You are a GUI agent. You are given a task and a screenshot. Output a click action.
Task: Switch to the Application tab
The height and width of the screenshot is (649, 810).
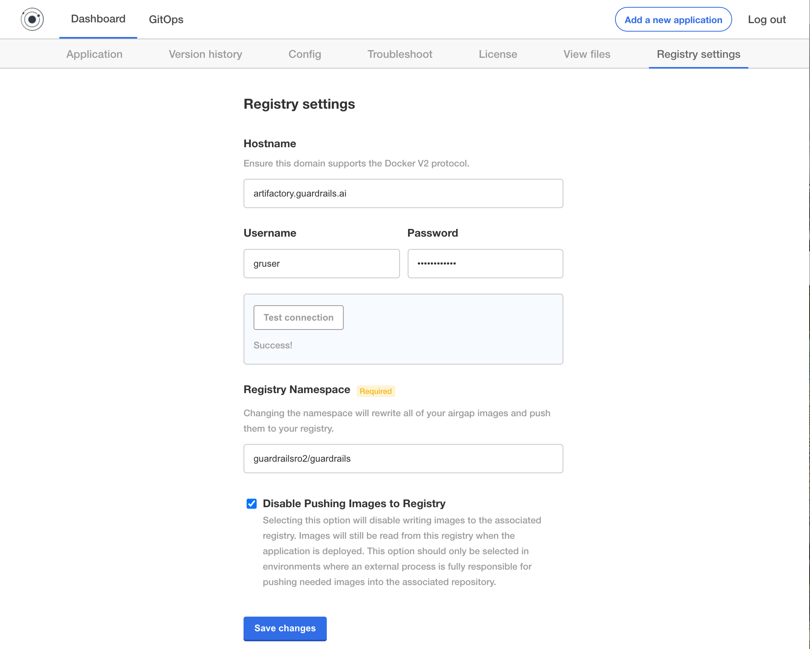click(94, 54)
